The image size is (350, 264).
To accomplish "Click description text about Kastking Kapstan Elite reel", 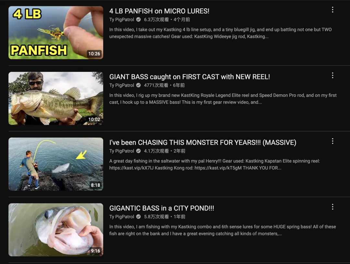I will pos(215,164).
